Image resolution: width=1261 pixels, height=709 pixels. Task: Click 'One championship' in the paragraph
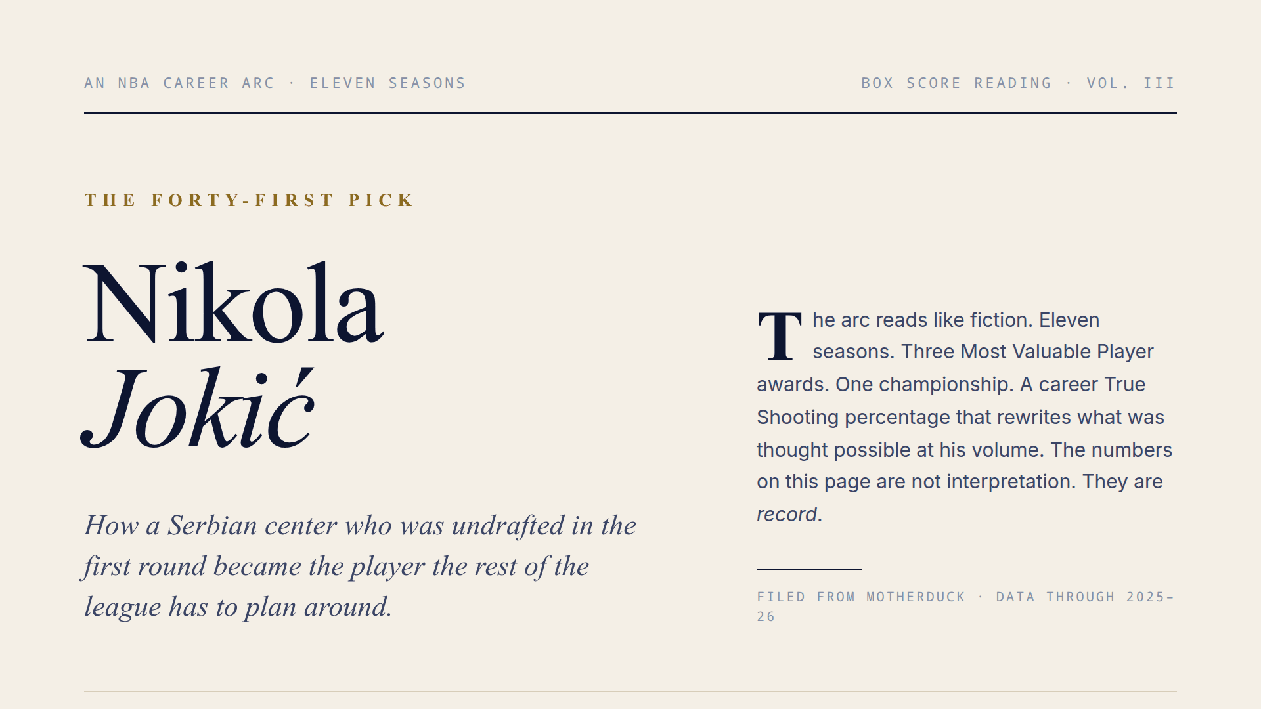pyautogui.click(x=924, y=385)
